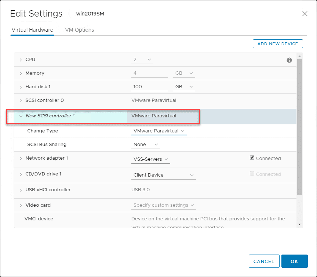Expand the Video card row
This screenshot has width=317, height=277.
pos(21,205)
